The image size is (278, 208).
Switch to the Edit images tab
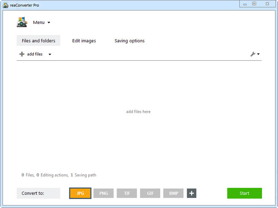(84, 41)
